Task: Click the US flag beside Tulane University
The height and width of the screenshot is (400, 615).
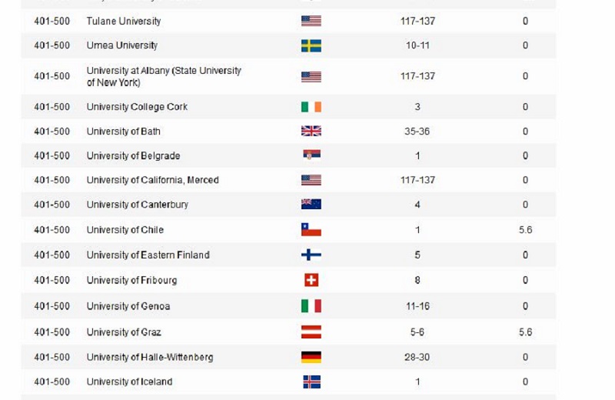Action: [311, 21]
